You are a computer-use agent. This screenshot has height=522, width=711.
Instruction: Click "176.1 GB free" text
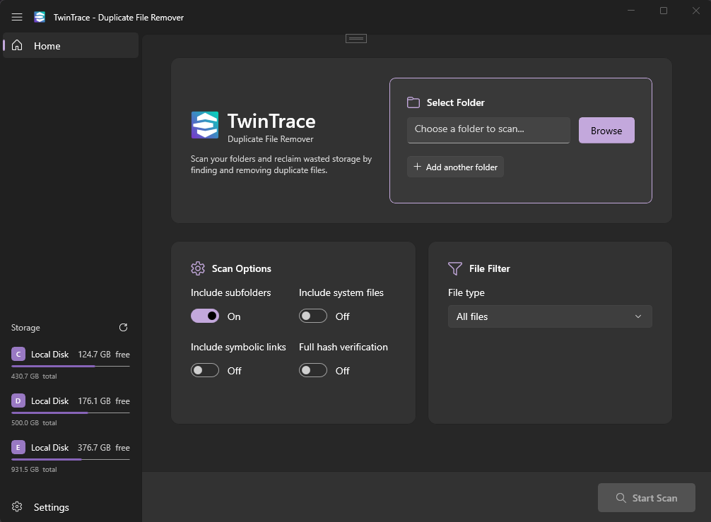[x=104, y=401]
